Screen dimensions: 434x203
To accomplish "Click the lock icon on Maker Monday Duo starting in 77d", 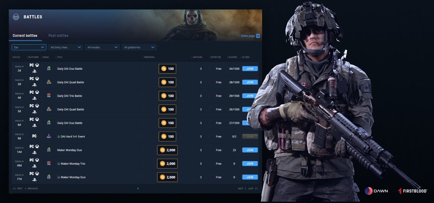I will point(59,177).
